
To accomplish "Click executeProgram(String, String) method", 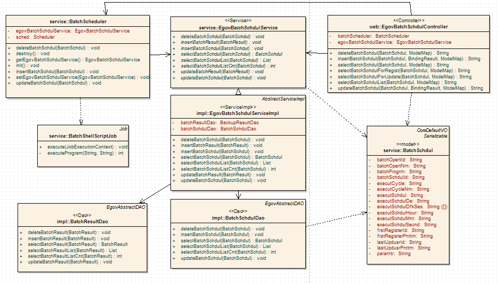I will tap(85, 153).
